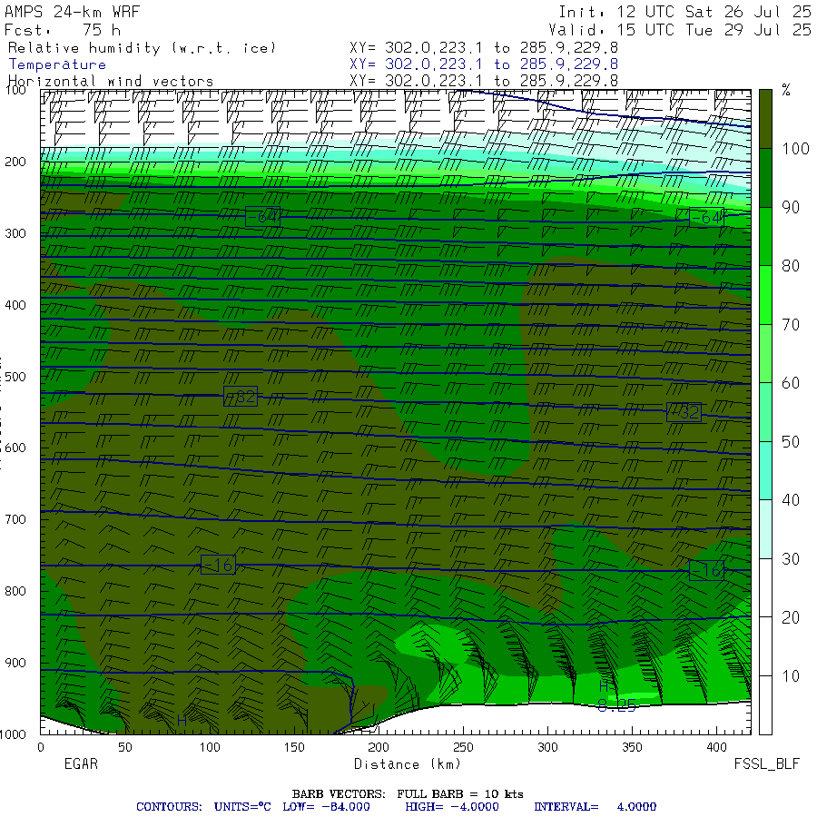
Task: Click the right '-64' temperature contour label
Action: 706,217
